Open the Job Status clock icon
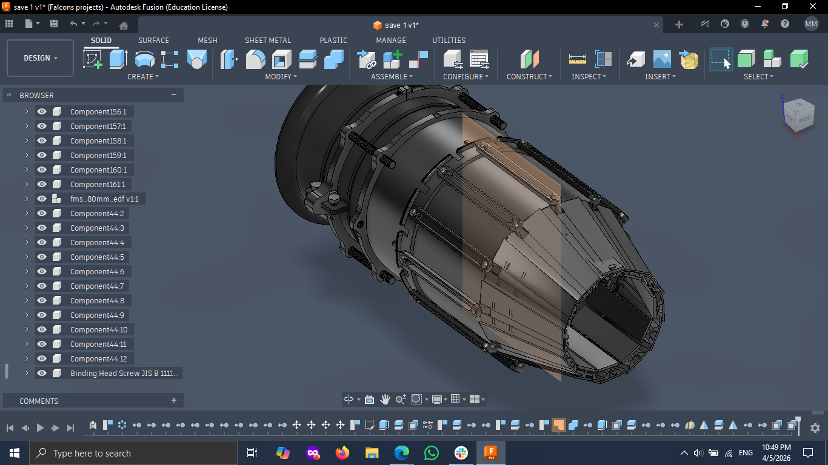 (x=745, y=24)
